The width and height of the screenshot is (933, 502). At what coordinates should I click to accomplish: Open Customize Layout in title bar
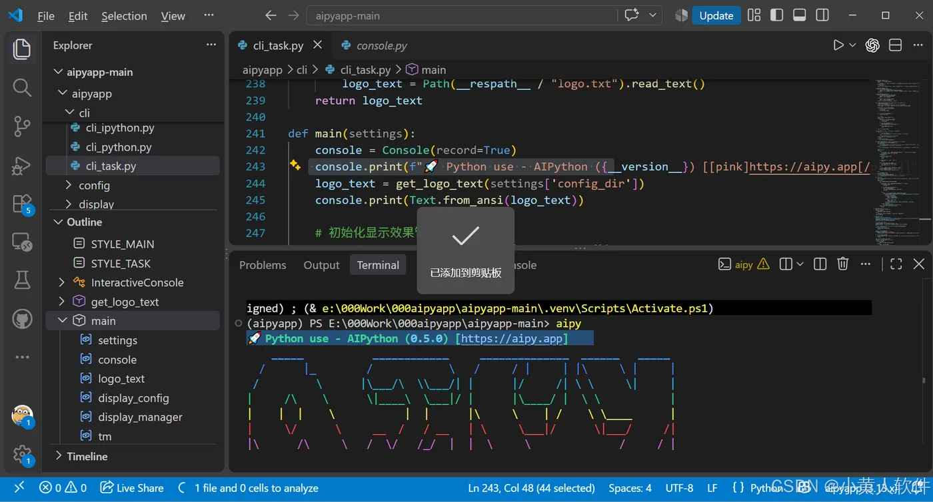[754, 15]
